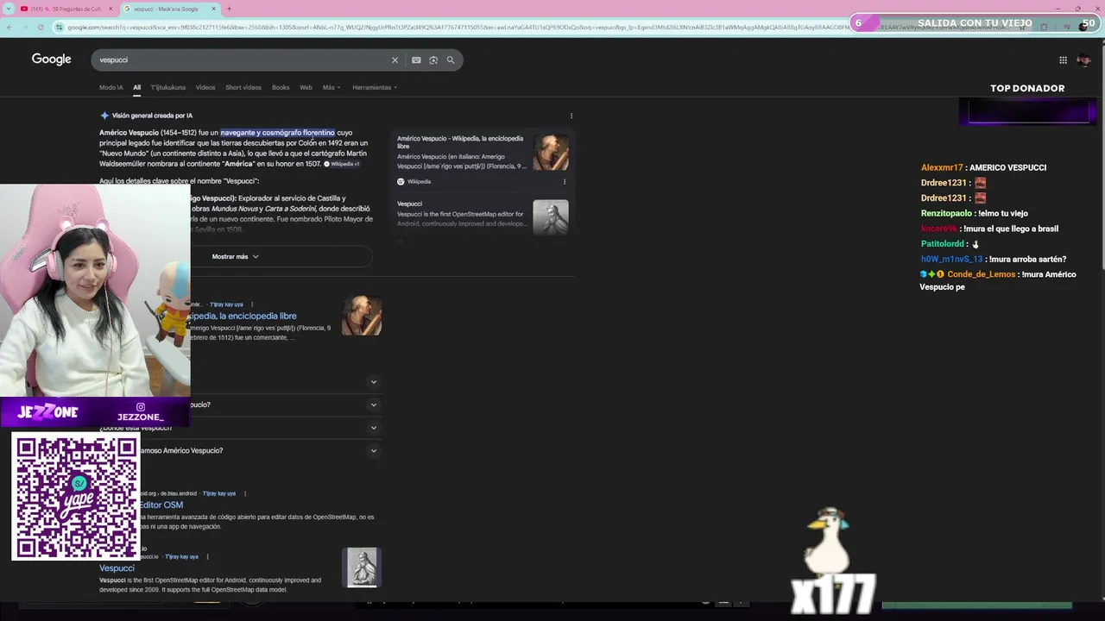Click the Wikipedia +1 source chip
The image size is (1105, 621).
pyautogui.click(x=342, y=164)
